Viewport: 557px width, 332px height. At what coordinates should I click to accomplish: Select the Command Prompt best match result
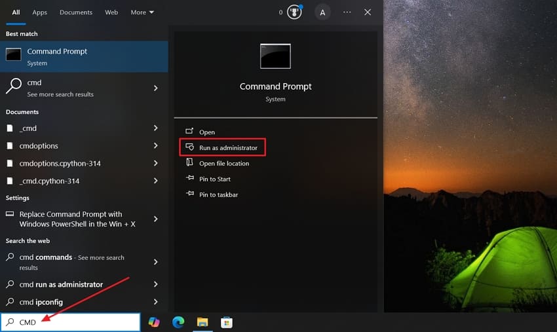[84, 56]
